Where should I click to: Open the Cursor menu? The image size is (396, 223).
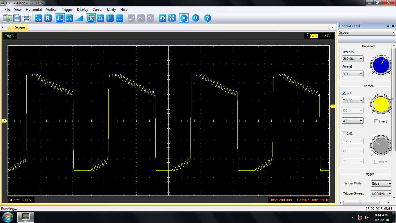pos(98,10)
